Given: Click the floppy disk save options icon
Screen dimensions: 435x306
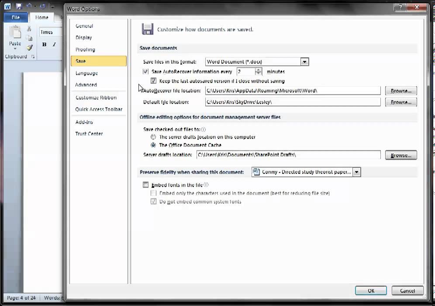Looking at the screenshot, I should point(147,29).
